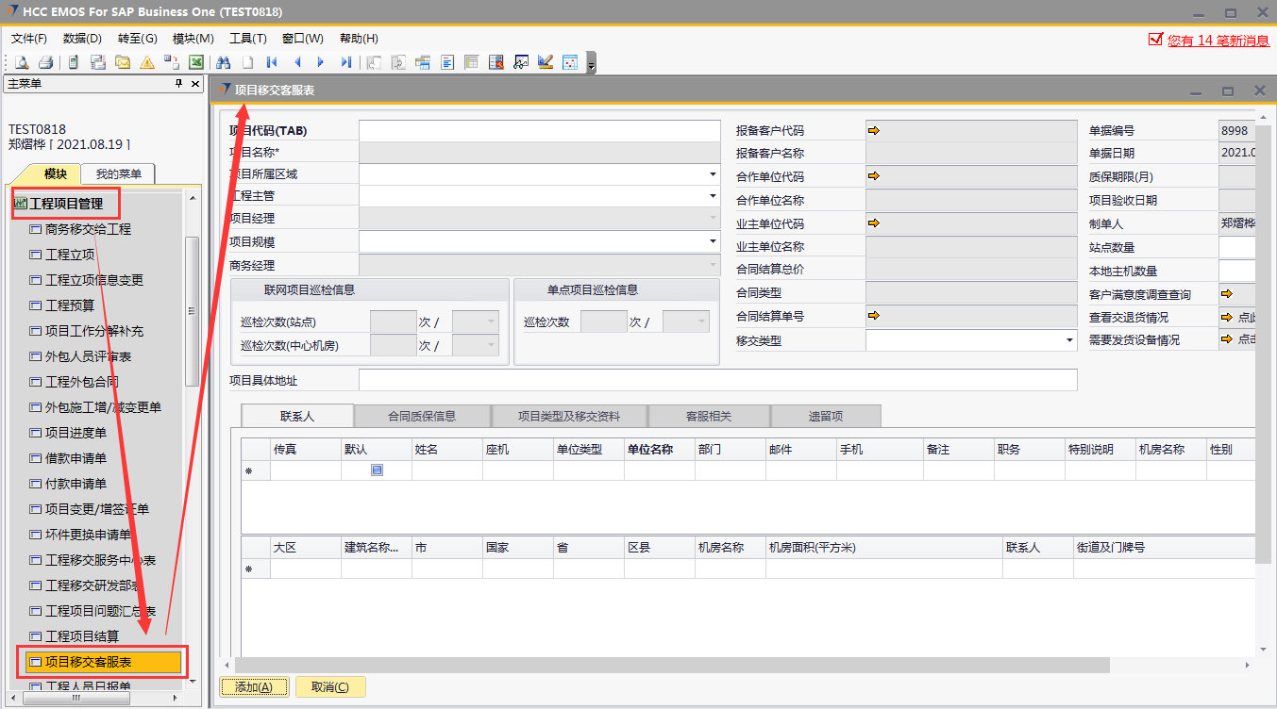Click the form's horizontal scrollbar
1277x709 pixels.
pos(661,665)
